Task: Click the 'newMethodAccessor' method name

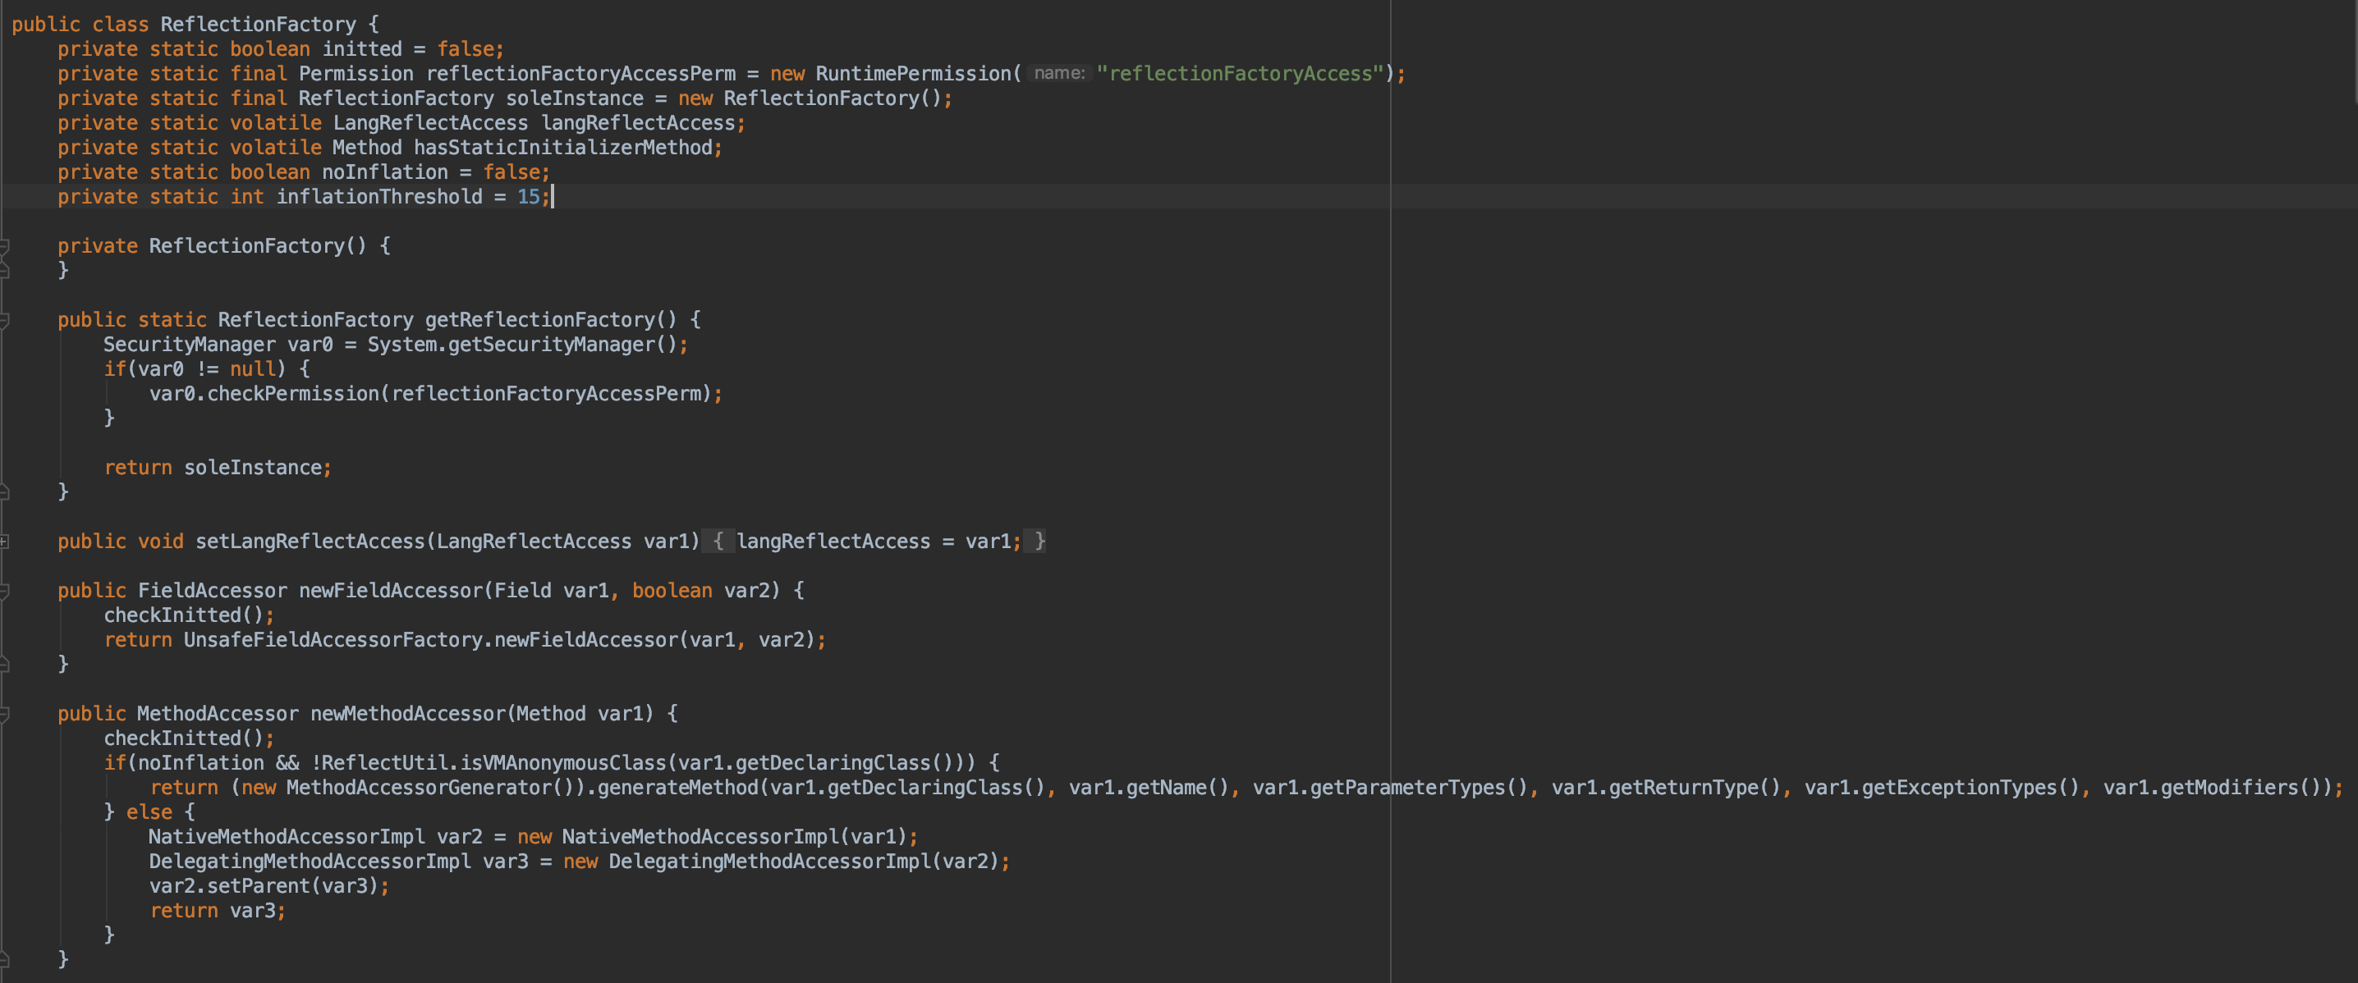Action: [x=407, y=714]
